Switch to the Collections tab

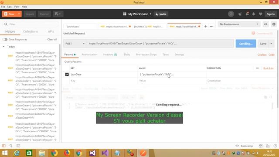(31, 31)
